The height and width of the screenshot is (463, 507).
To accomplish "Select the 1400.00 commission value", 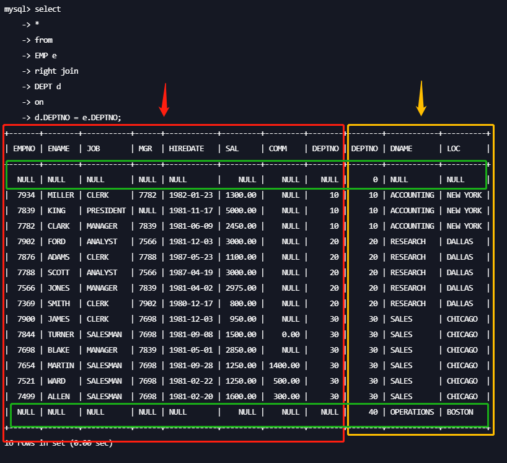I will 284,366.
